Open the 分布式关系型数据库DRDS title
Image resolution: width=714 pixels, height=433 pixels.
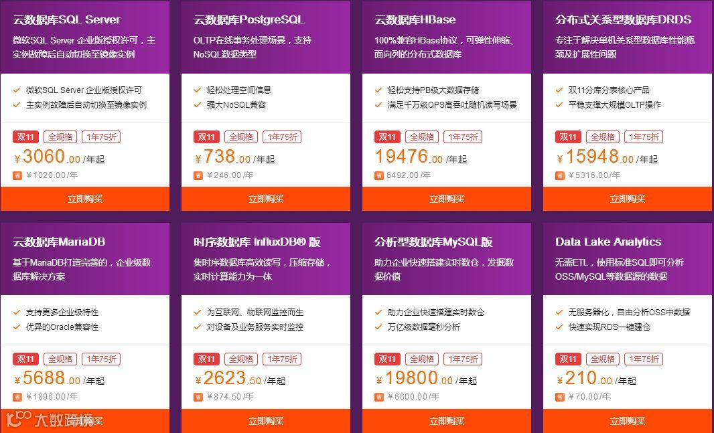(x=623, y=19)
